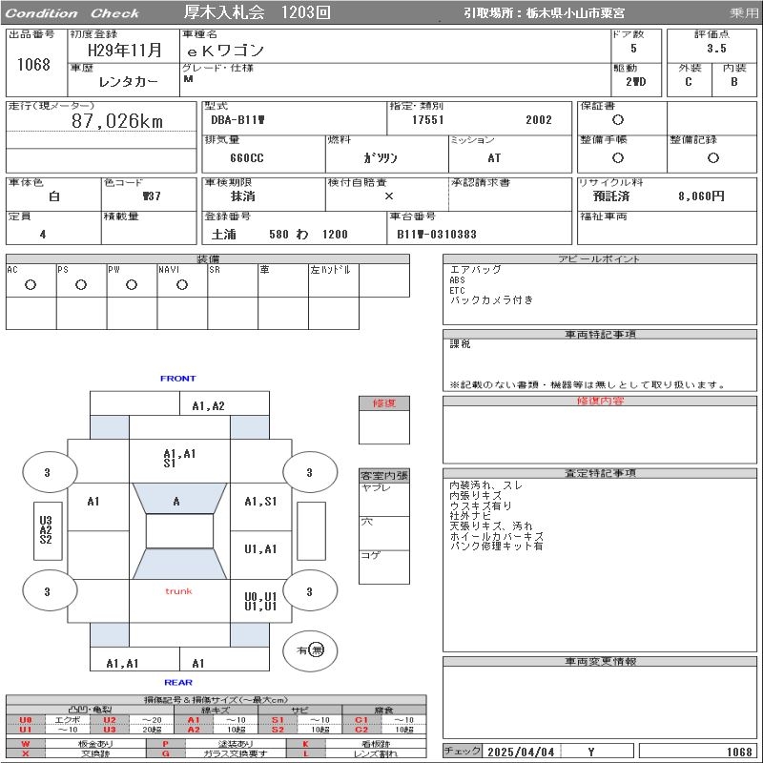Select バックカメラ付き appeal point

(491, 299)
